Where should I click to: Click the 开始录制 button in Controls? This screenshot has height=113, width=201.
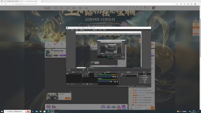[x=145, y=76]
